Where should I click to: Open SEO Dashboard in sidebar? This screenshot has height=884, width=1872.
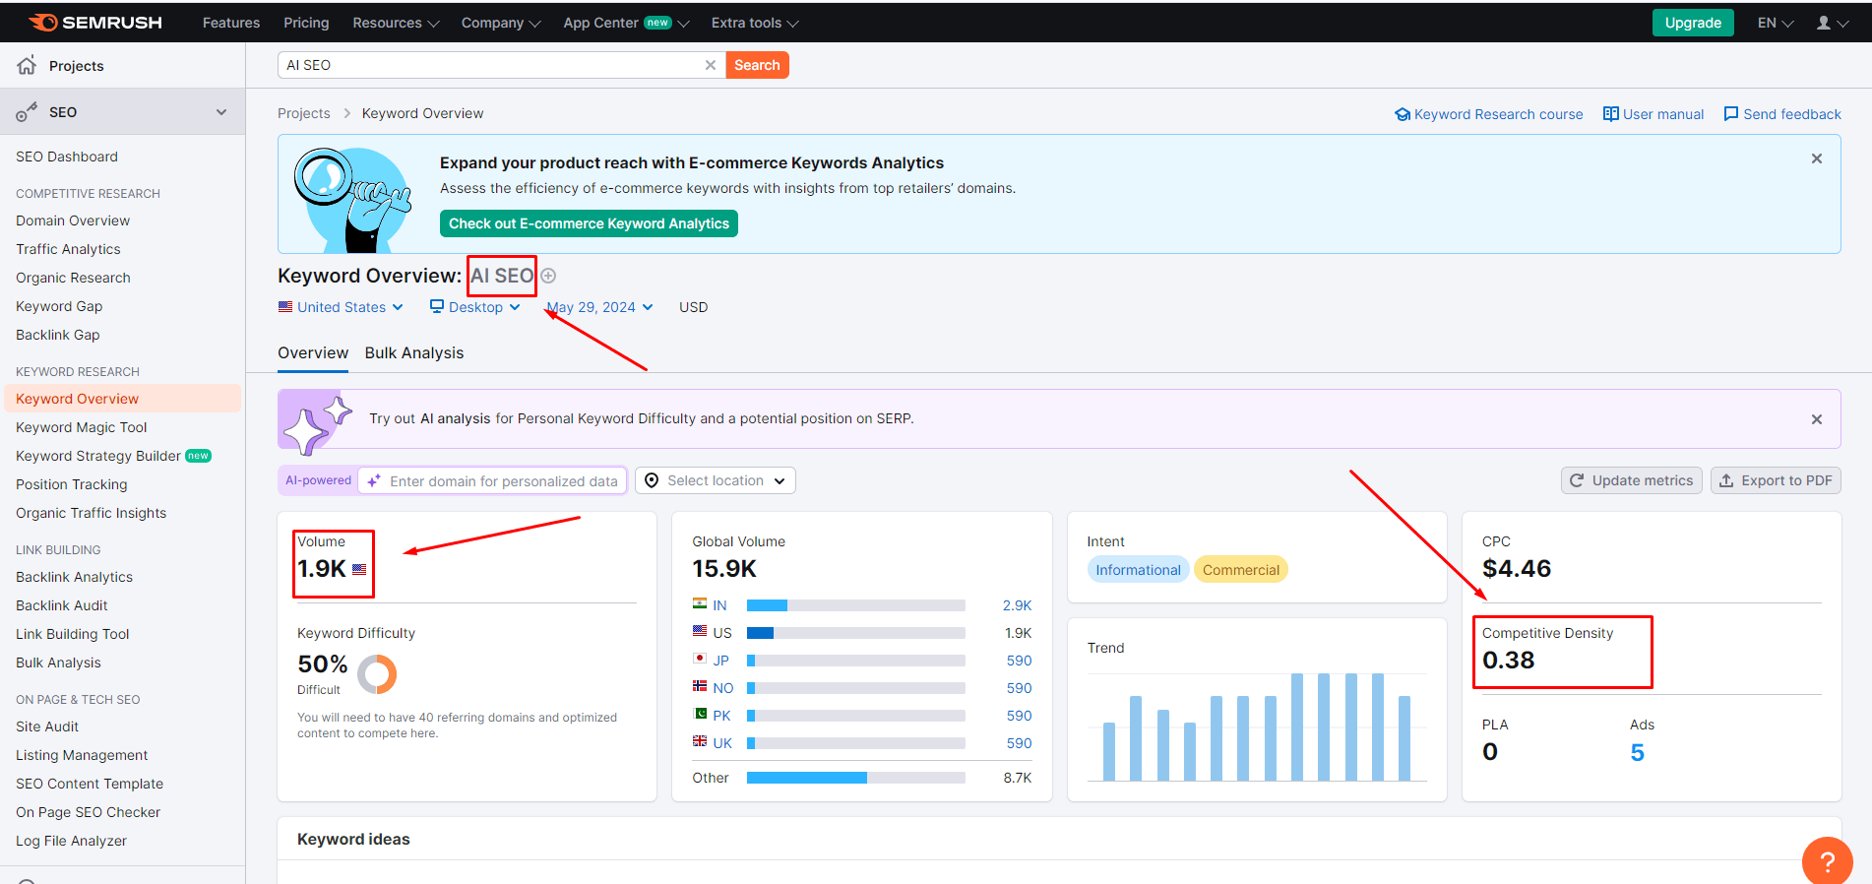pyautogui.click(x=67, y=157)
